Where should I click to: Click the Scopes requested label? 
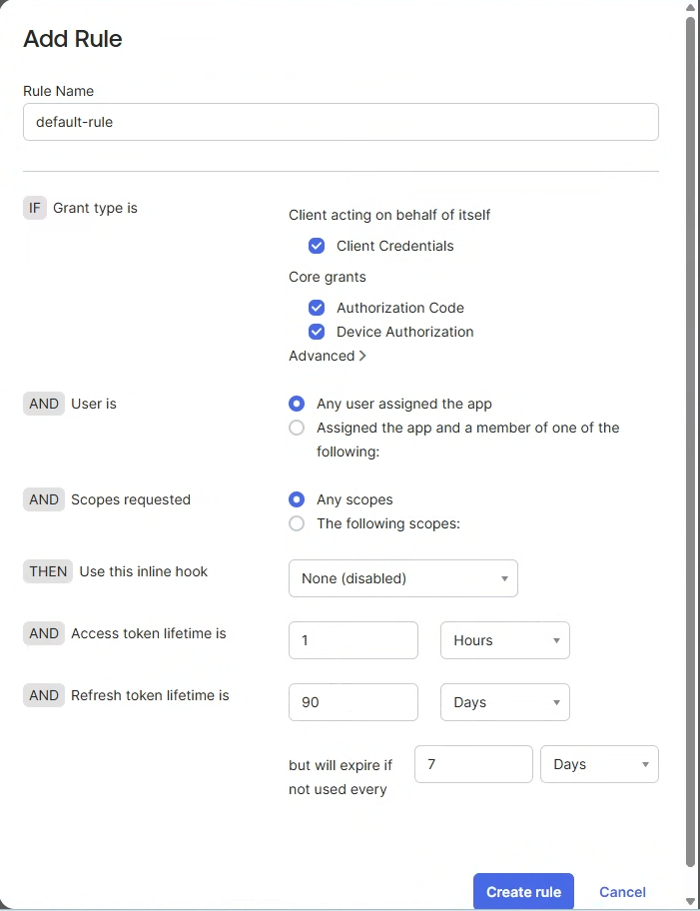coord(131,499)
